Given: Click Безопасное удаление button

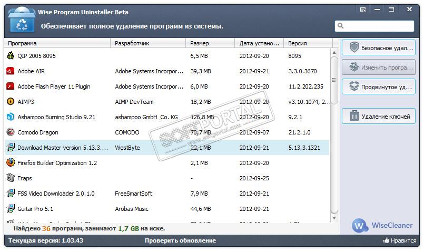Looking at the screenshot, I should (x=379, y=47).
